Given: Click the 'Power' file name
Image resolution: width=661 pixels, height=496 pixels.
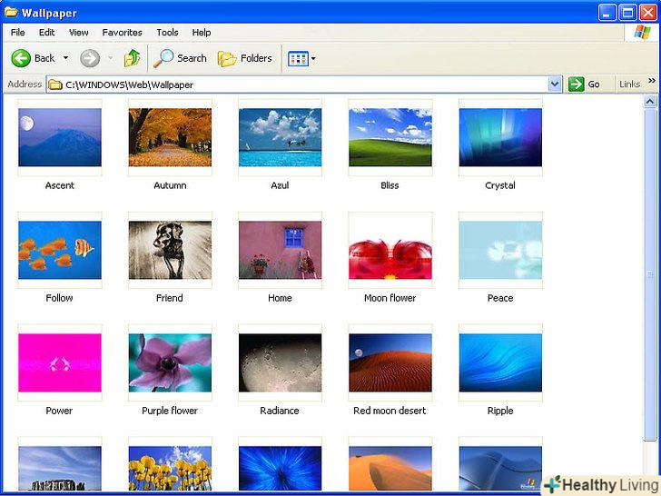Looking at the screenshot, I should [59, 411].
